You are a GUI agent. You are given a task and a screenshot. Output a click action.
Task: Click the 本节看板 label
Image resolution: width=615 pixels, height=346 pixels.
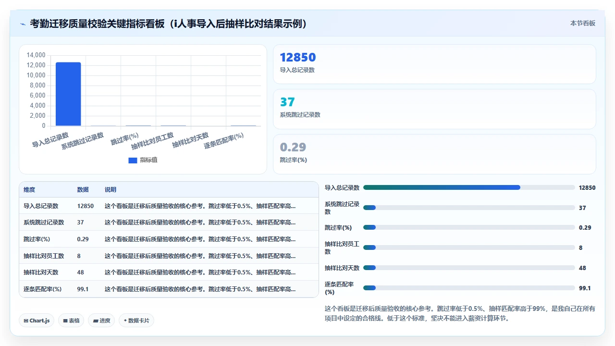click(x=583, y=23)
